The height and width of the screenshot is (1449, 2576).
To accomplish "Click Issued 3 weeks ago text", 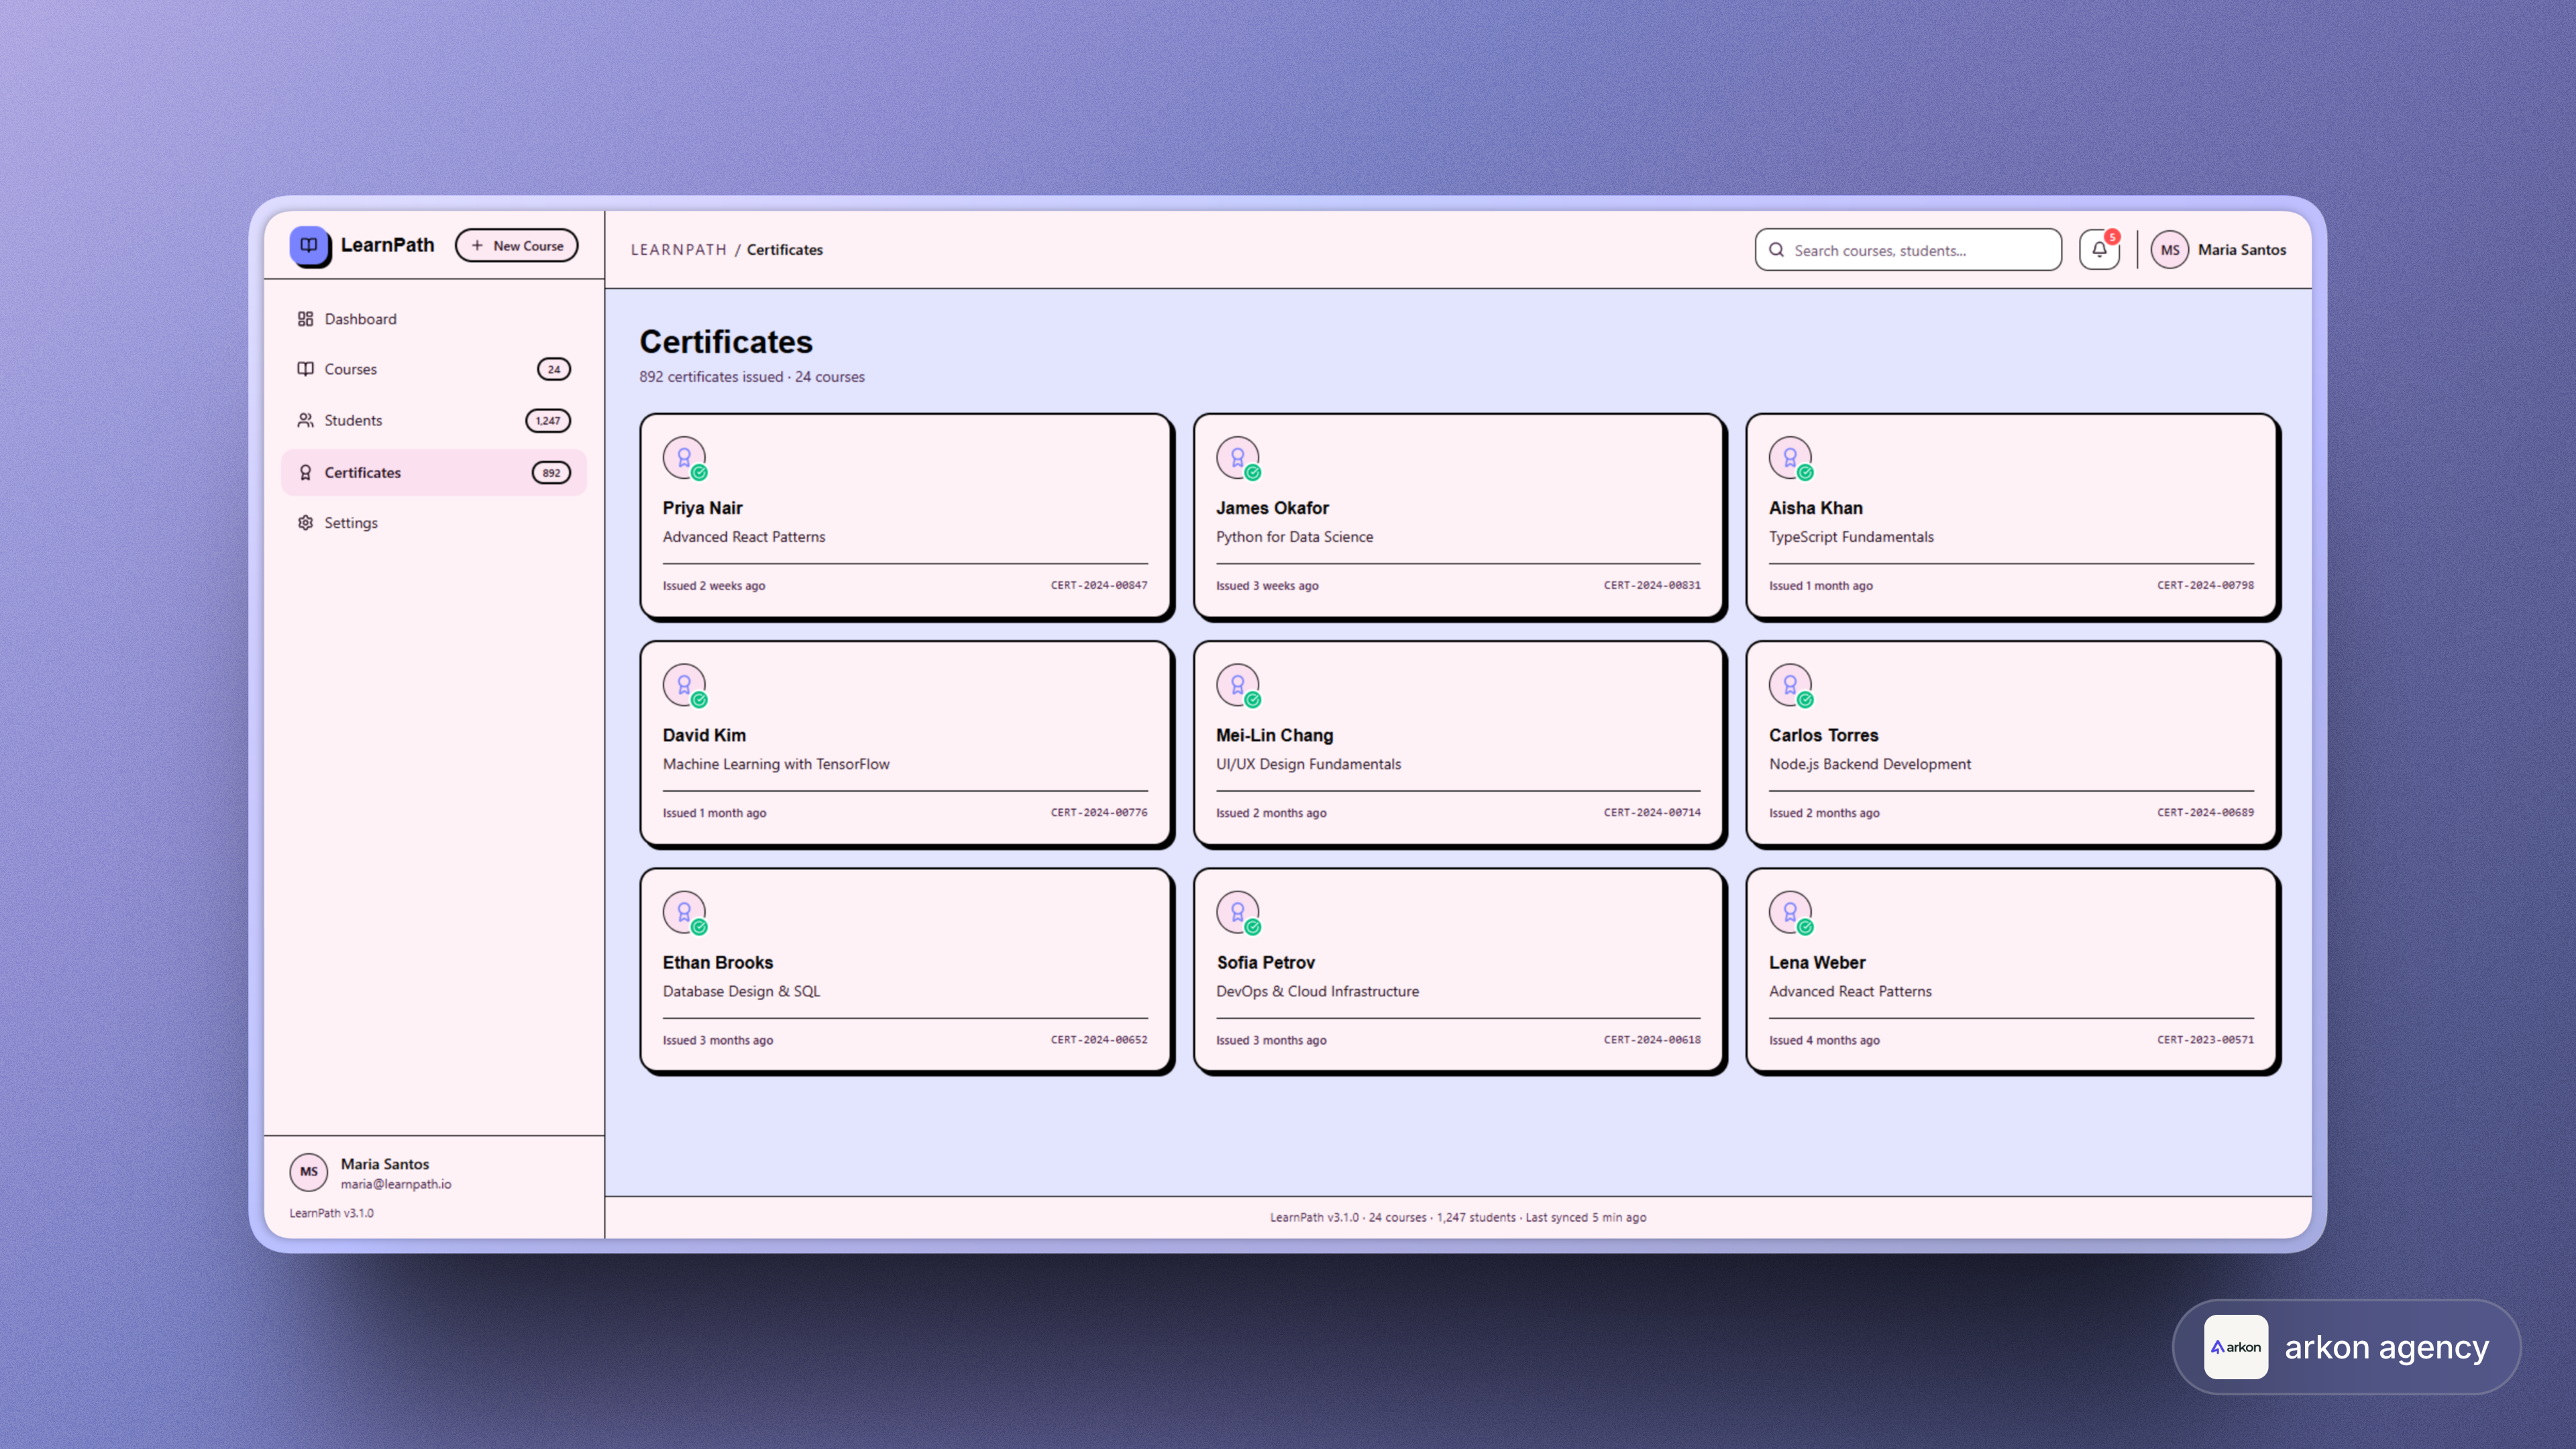I will pos(1266,586).
